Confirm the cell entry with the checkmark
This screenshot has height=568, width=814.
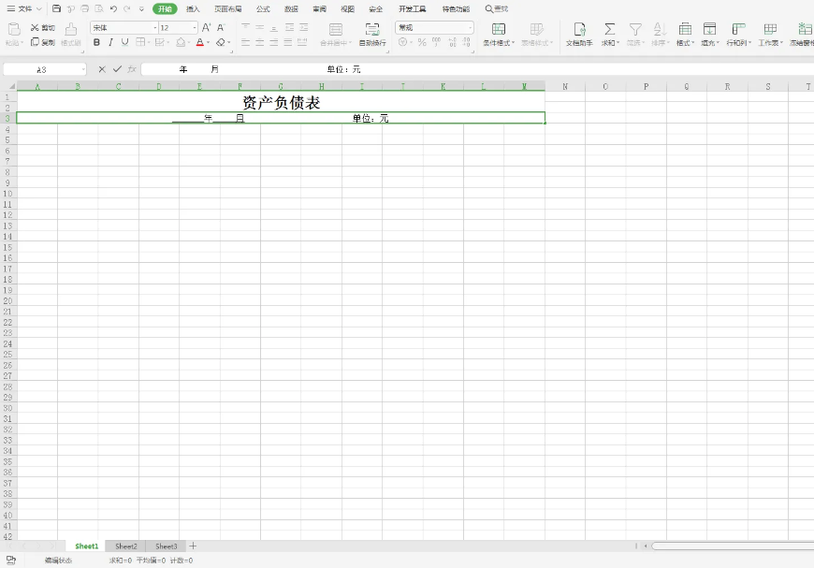[x=117, y=69]
